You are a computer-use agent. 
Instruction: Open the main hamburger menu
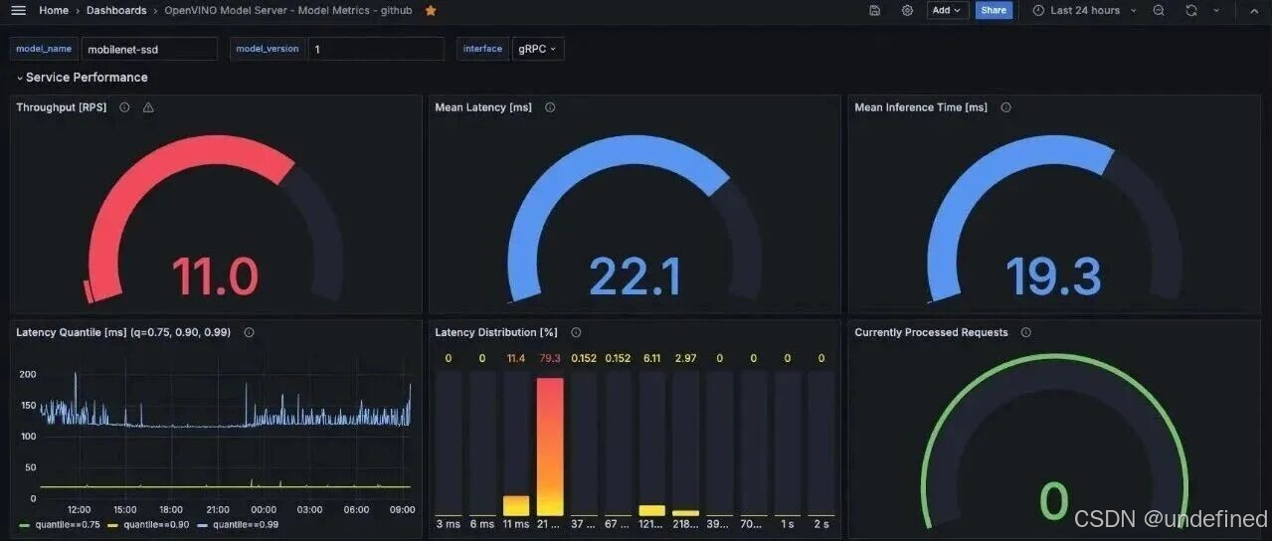18,10
